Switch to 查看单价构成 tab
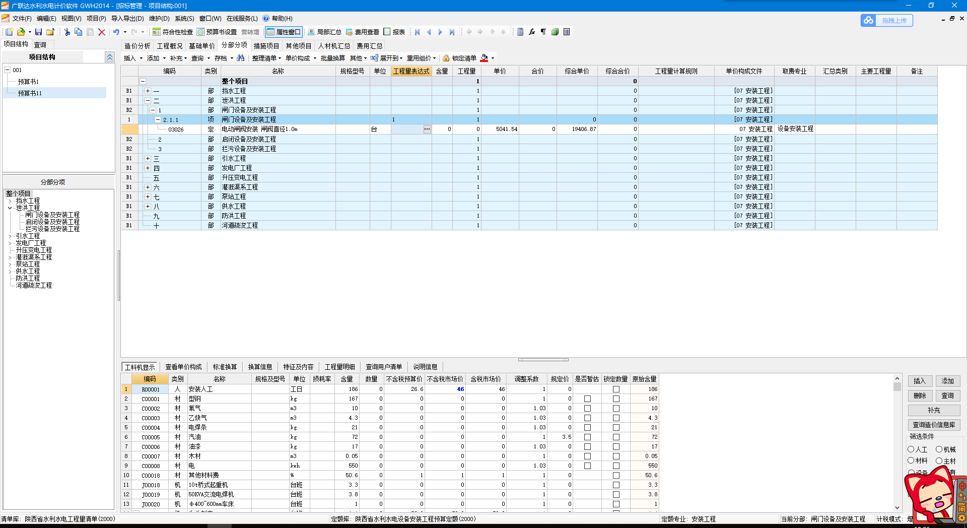 pyautogui.click(x=183, y=367)
